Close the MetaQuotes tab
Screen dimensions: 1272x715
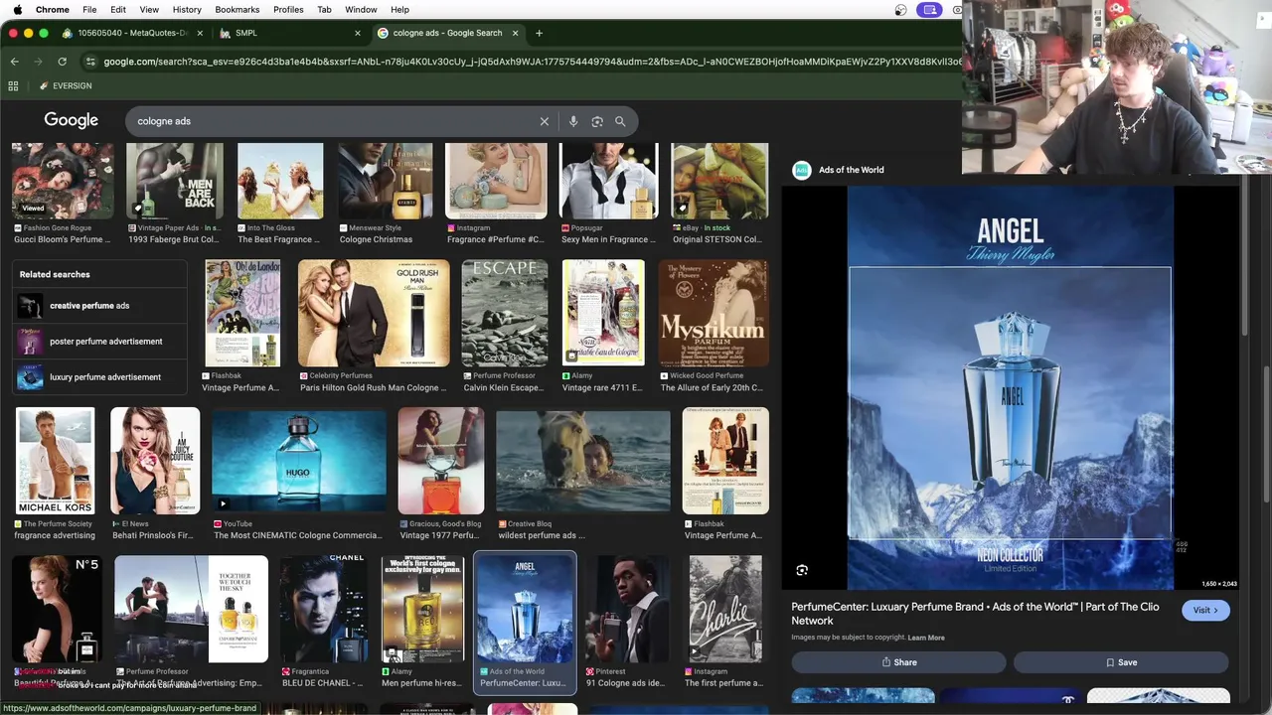coord(200,33)
